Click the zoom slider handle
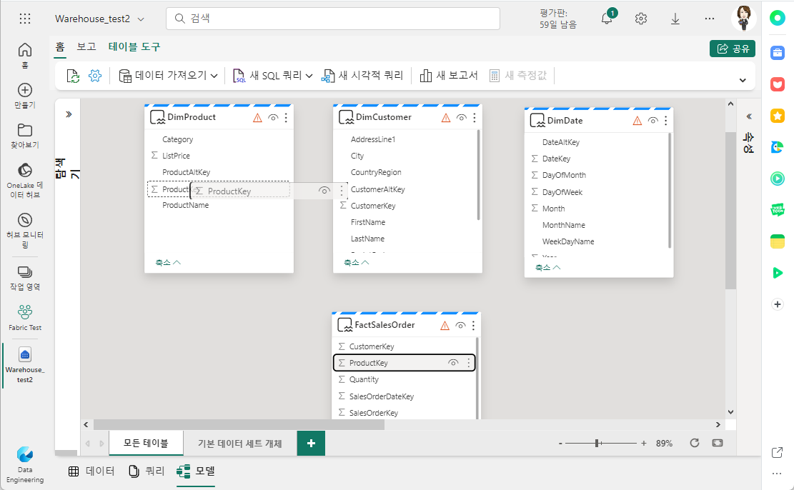The image size is (794, 490). pos(597,444)
